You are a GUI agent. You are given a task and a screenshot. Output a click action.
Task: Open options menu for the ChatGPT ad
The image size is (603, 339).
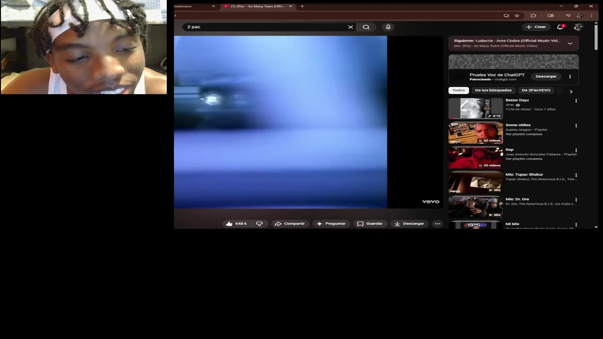(x=570, y=76)
